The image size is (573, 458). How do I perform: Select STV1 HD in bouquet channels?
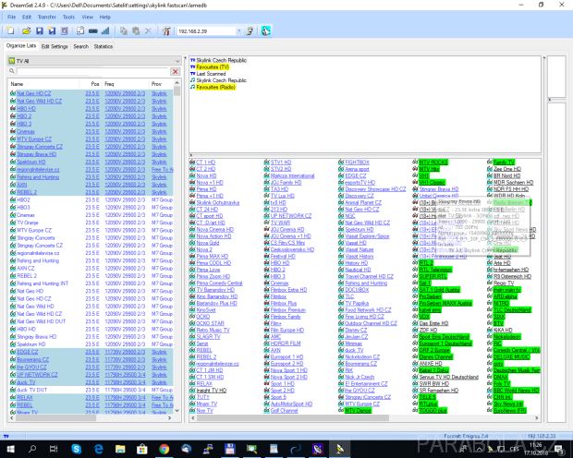(281, 163)
